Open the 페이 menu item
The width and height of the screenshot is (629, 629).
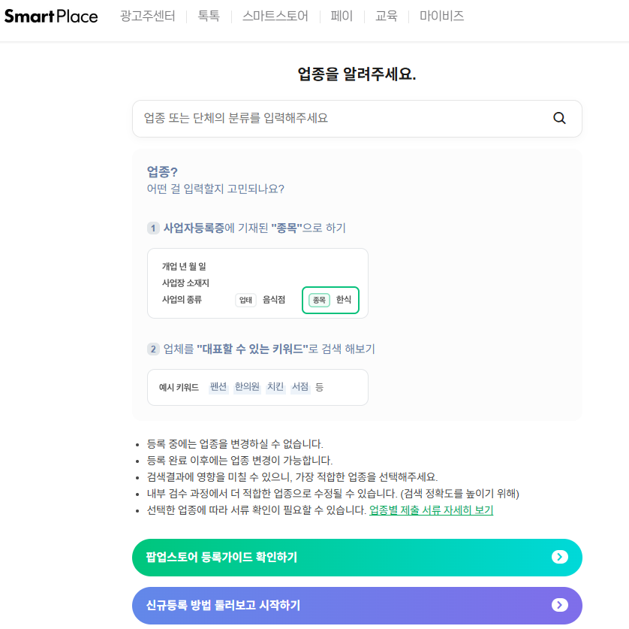342,16
